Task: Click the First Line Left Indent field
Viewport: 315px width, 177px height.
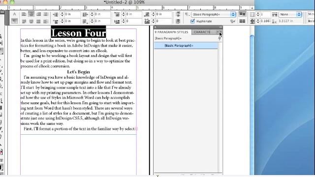Action: (72, 21)
